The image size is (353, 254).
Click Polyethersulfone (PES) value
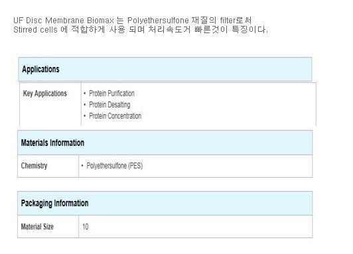coord(115,166)
